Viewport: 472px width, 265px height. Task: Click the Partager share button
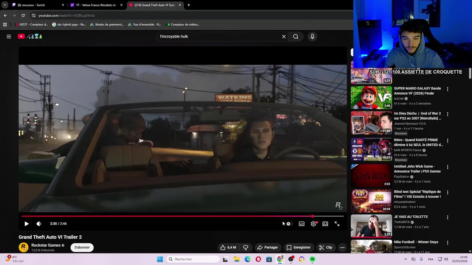click(268, 247)
